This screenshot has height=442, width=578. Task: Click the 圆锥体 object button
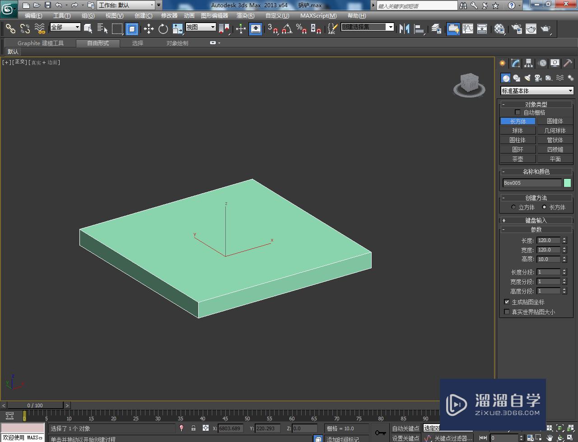point(555,121)
